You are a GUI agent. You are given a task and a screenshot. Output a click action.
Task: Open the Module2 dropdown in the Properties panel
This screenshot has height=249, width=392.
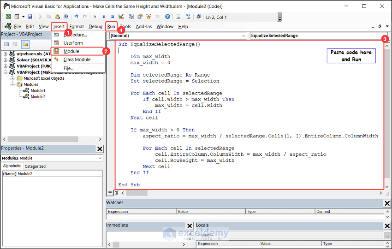pos(100,158)
